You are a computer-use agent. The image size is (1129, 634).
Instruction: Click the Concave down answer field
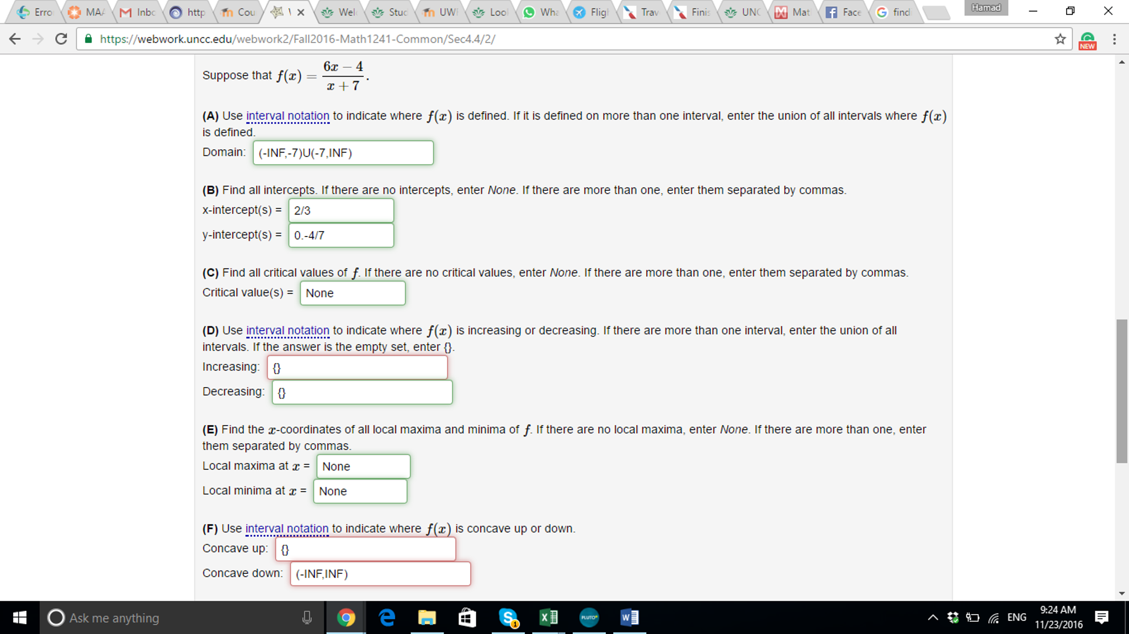(380, 574)
